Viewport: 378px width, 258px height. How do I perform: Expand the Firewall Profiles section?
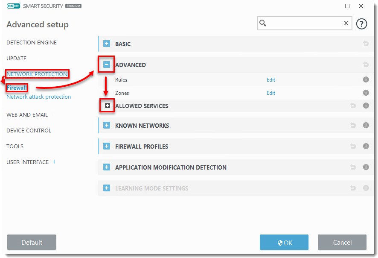click(x=107, y=147)
